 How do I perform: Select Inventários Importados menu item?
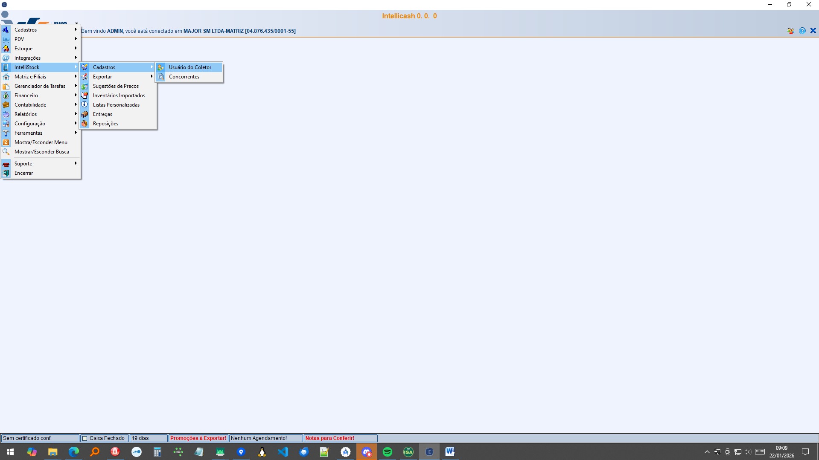coord(119,95)
